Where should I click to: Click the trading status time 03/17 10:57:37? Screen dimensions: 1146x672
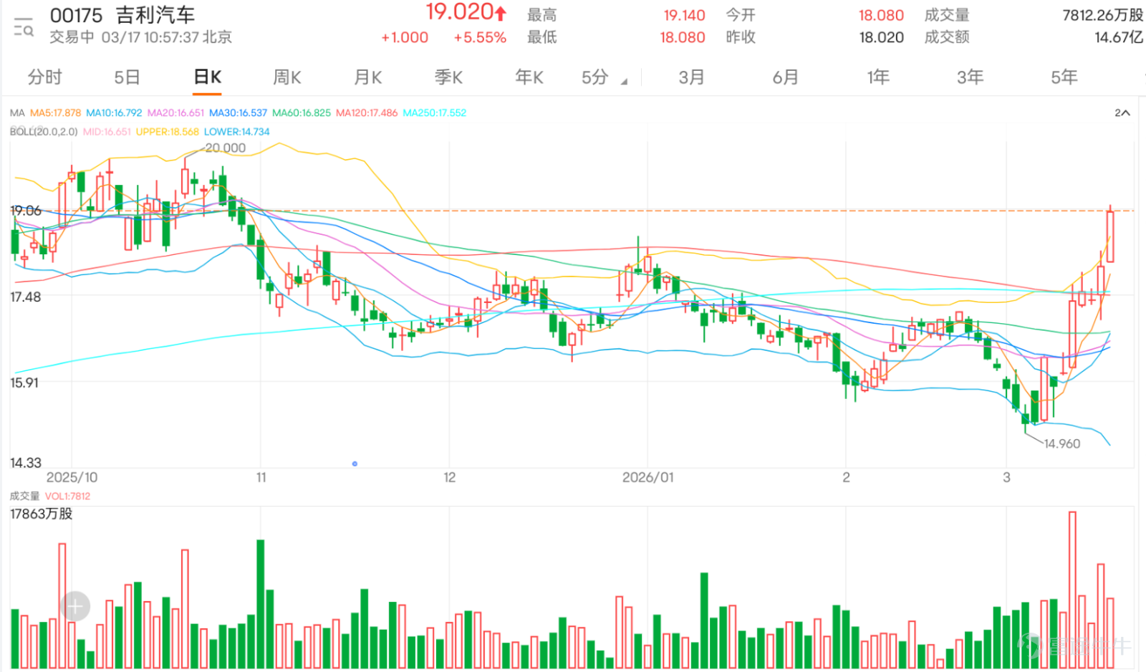[150, 37]
